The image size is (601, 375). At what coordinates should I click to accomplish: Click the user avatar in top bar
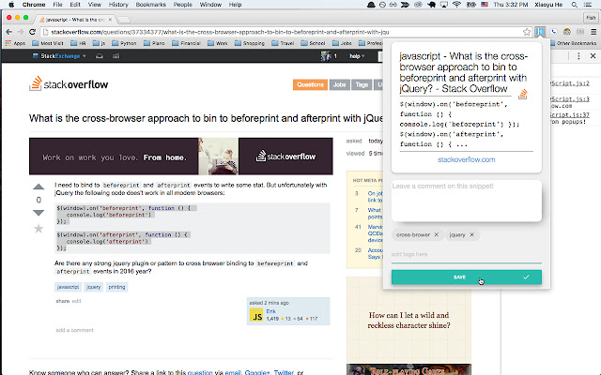click(326, 56)
